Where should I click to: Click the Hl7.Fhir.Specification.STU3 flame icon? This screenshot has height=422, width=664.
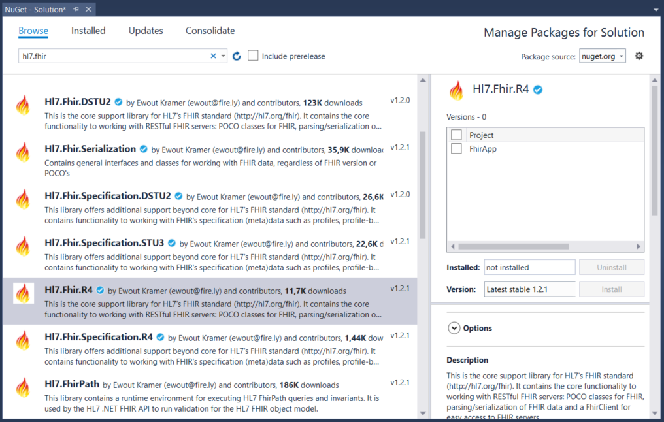click(x=24, y=246)
